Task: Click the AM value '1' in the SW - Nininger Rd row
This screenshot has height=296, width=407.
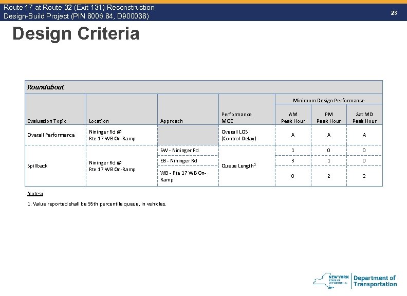Action: tap(293, 151)
